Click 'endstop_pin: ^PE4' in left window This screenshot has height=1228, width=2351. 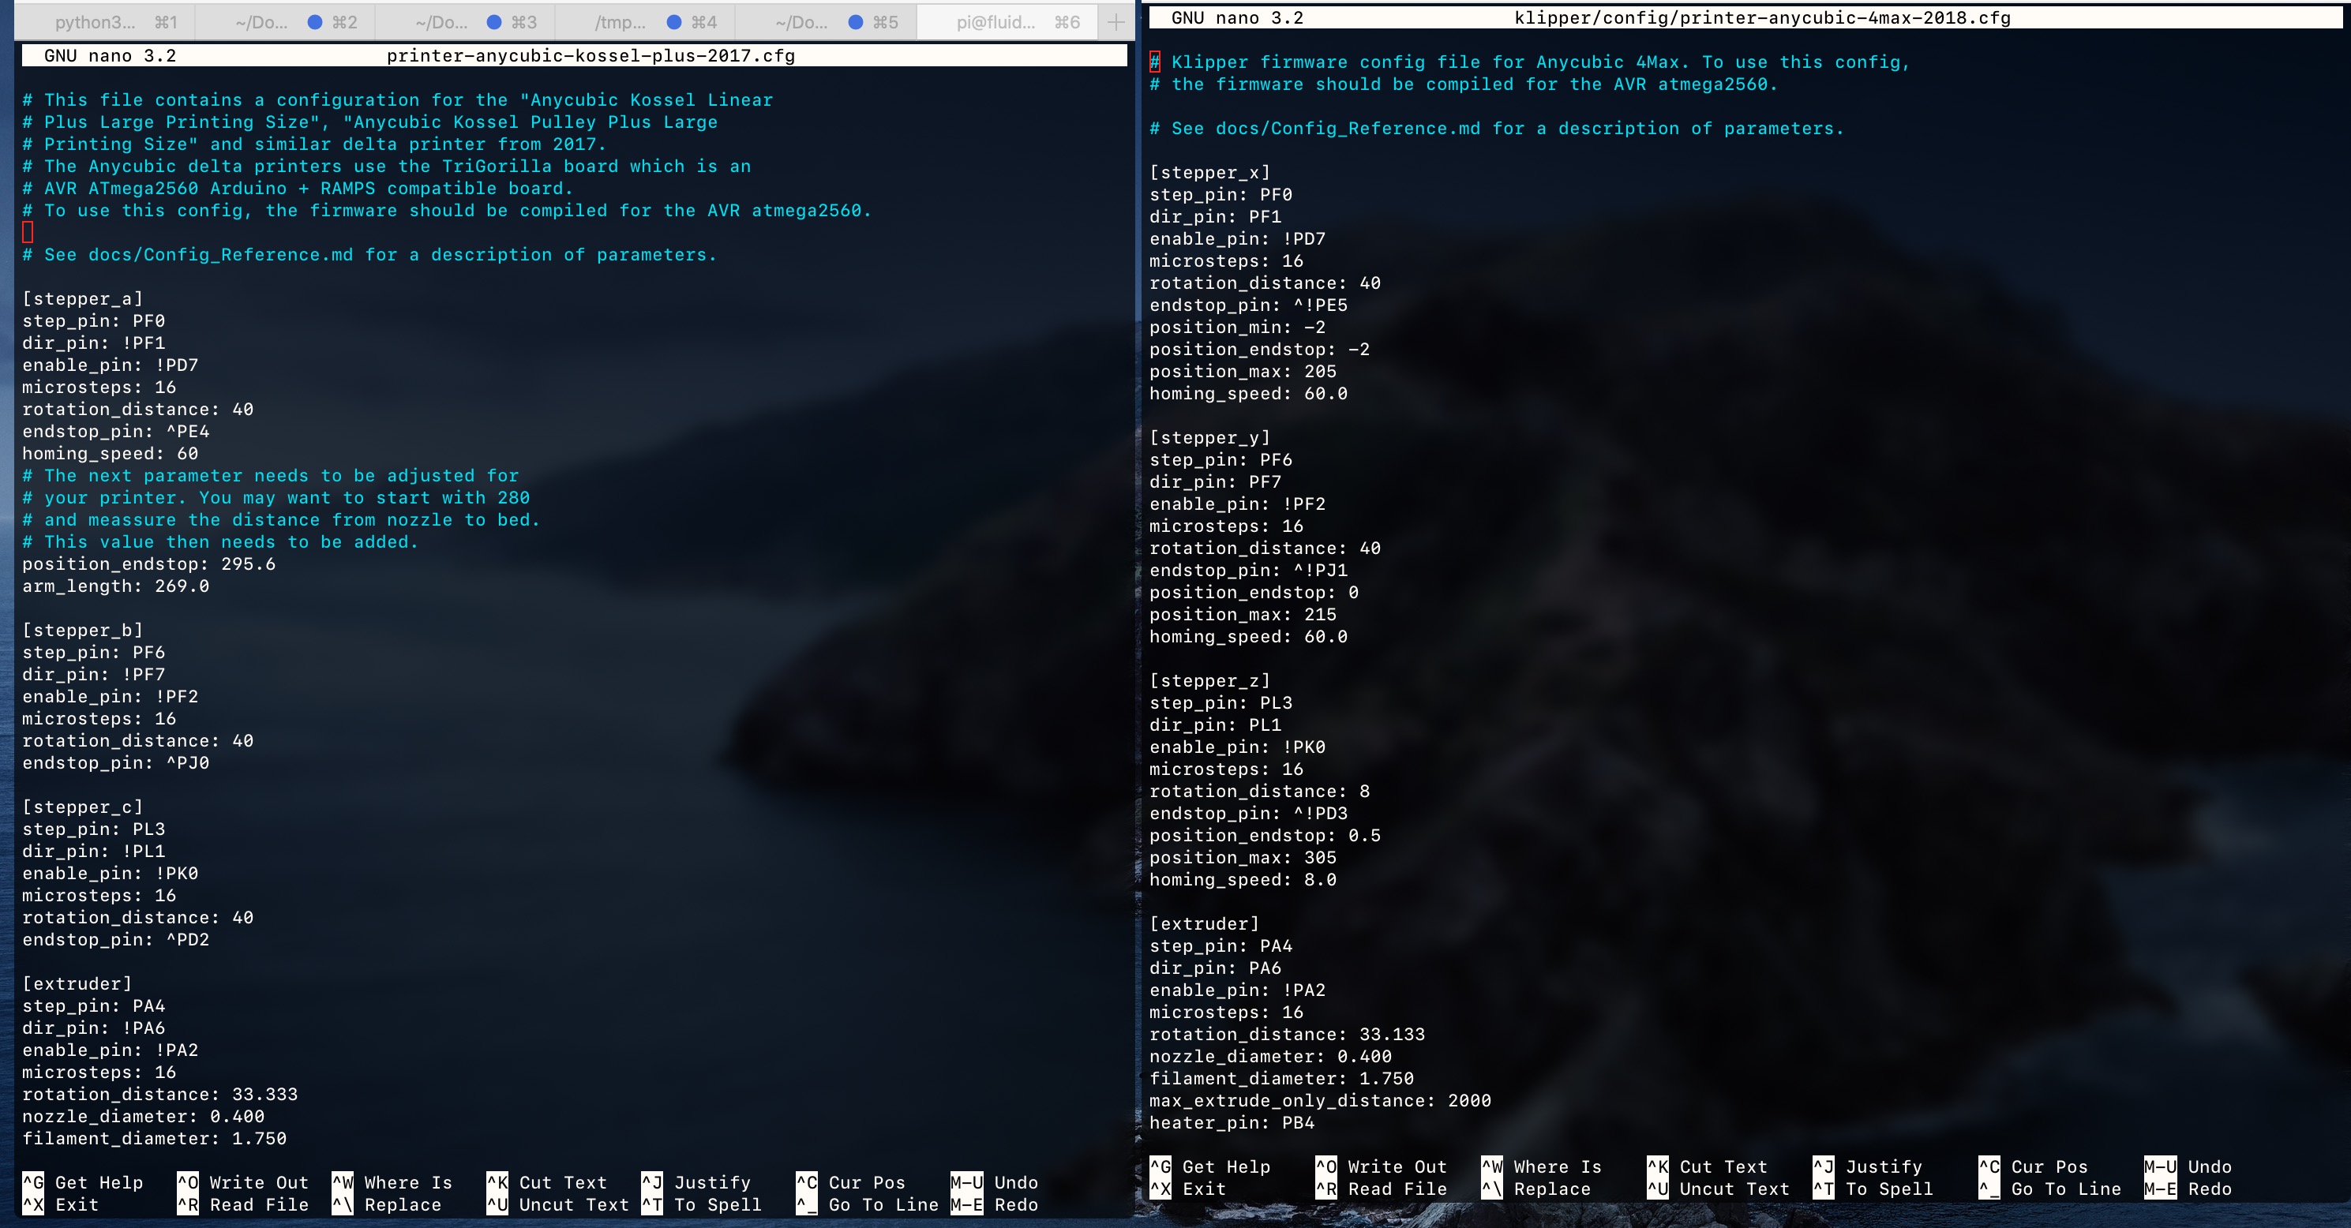[116, 432]
